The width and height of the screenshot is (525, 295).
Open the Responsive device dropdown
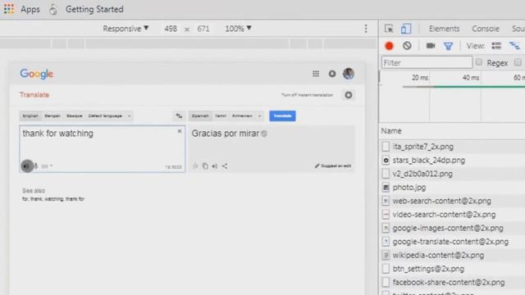click(126, 29)
